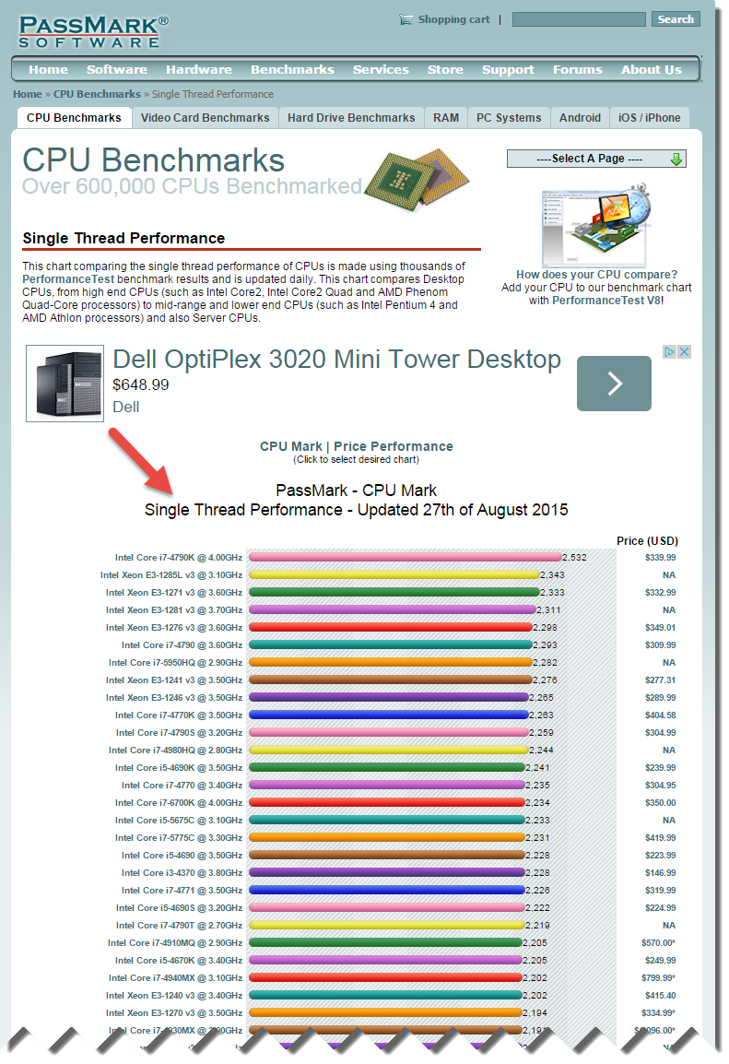Click Intel Core i3-4370 @ 3.80GHz label
Screen dimensions: 729x1064
(182, 873)
